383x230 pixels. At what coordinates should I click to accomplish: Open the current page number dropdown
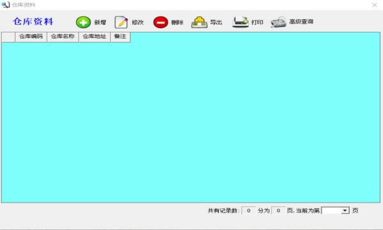coord(345,210)
